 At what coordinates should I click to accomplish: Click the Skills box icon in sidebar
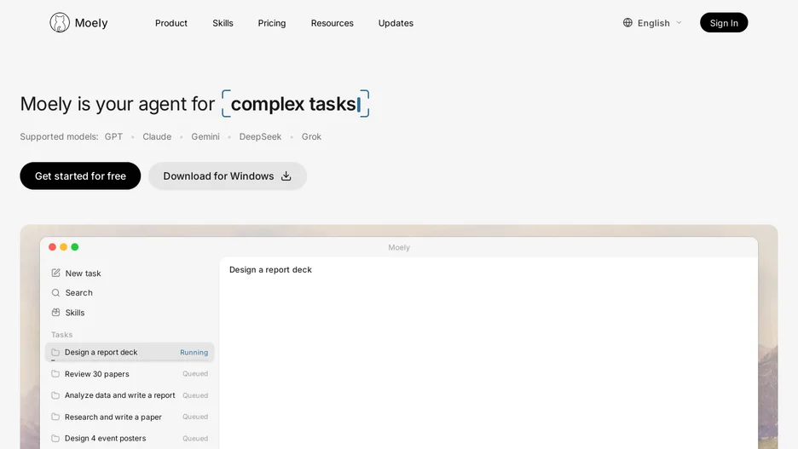coord(55,312)
